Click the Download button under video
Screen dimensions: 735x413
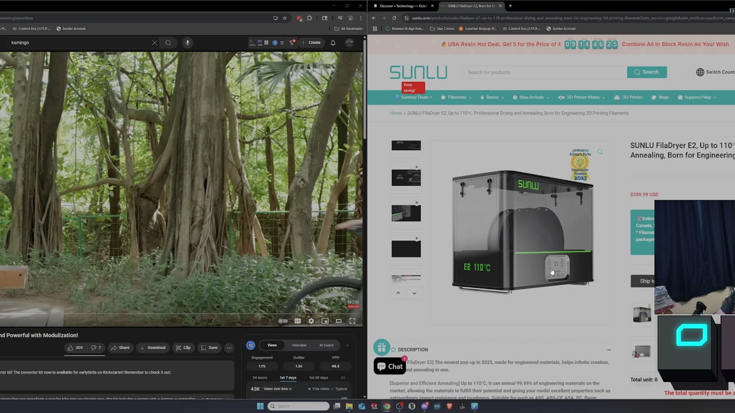coord(153,348)
